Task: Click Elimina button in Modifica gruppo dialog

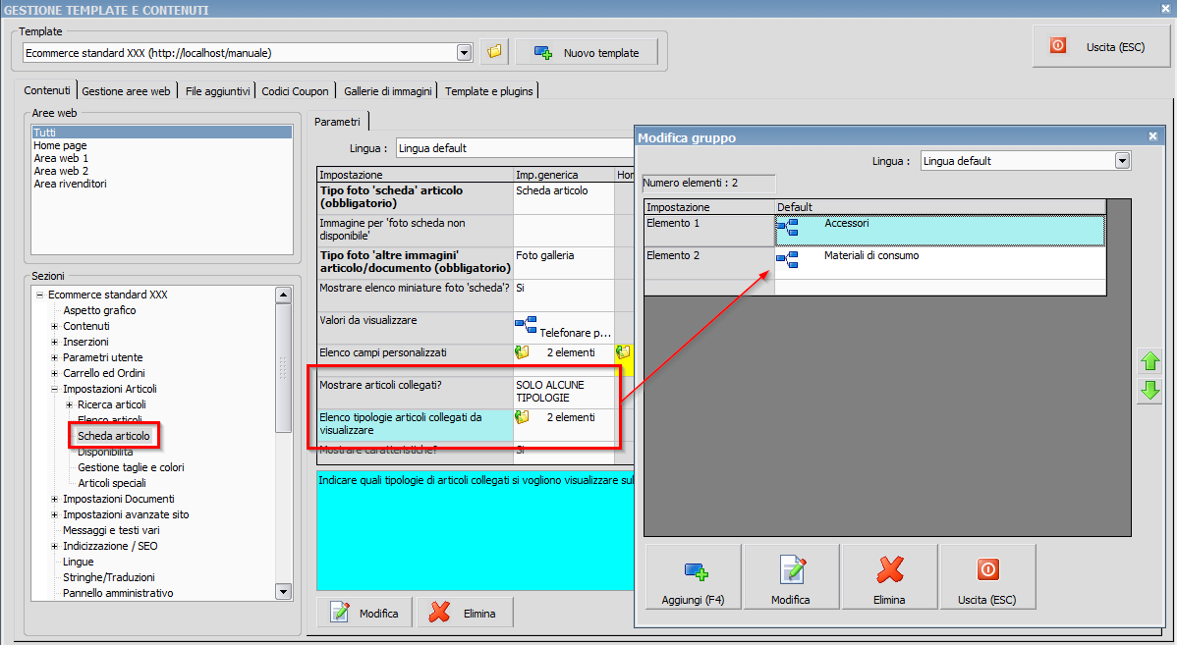Action: click(889, 576)
